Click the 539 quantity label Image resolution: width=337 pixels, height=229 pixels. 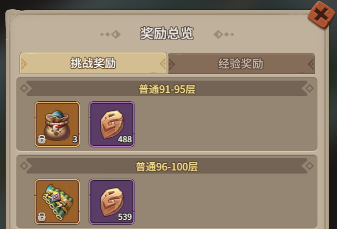point(125,217)
